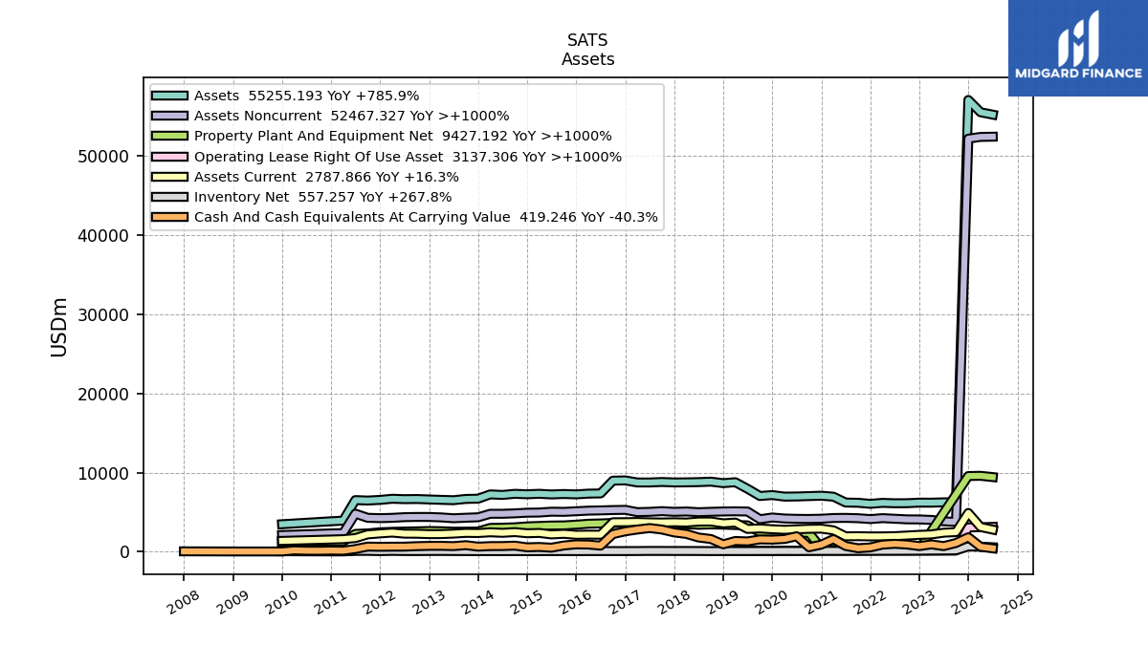Select legend entry 'Inventory Net 557.257 YoY +267.8%'
1148x645 pixels.
[x=322, y=197]
